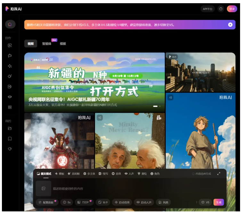The image size is (242, 212).
Task: Open the grid apps icon in the sidebar
Action: [x=10, y=107]
